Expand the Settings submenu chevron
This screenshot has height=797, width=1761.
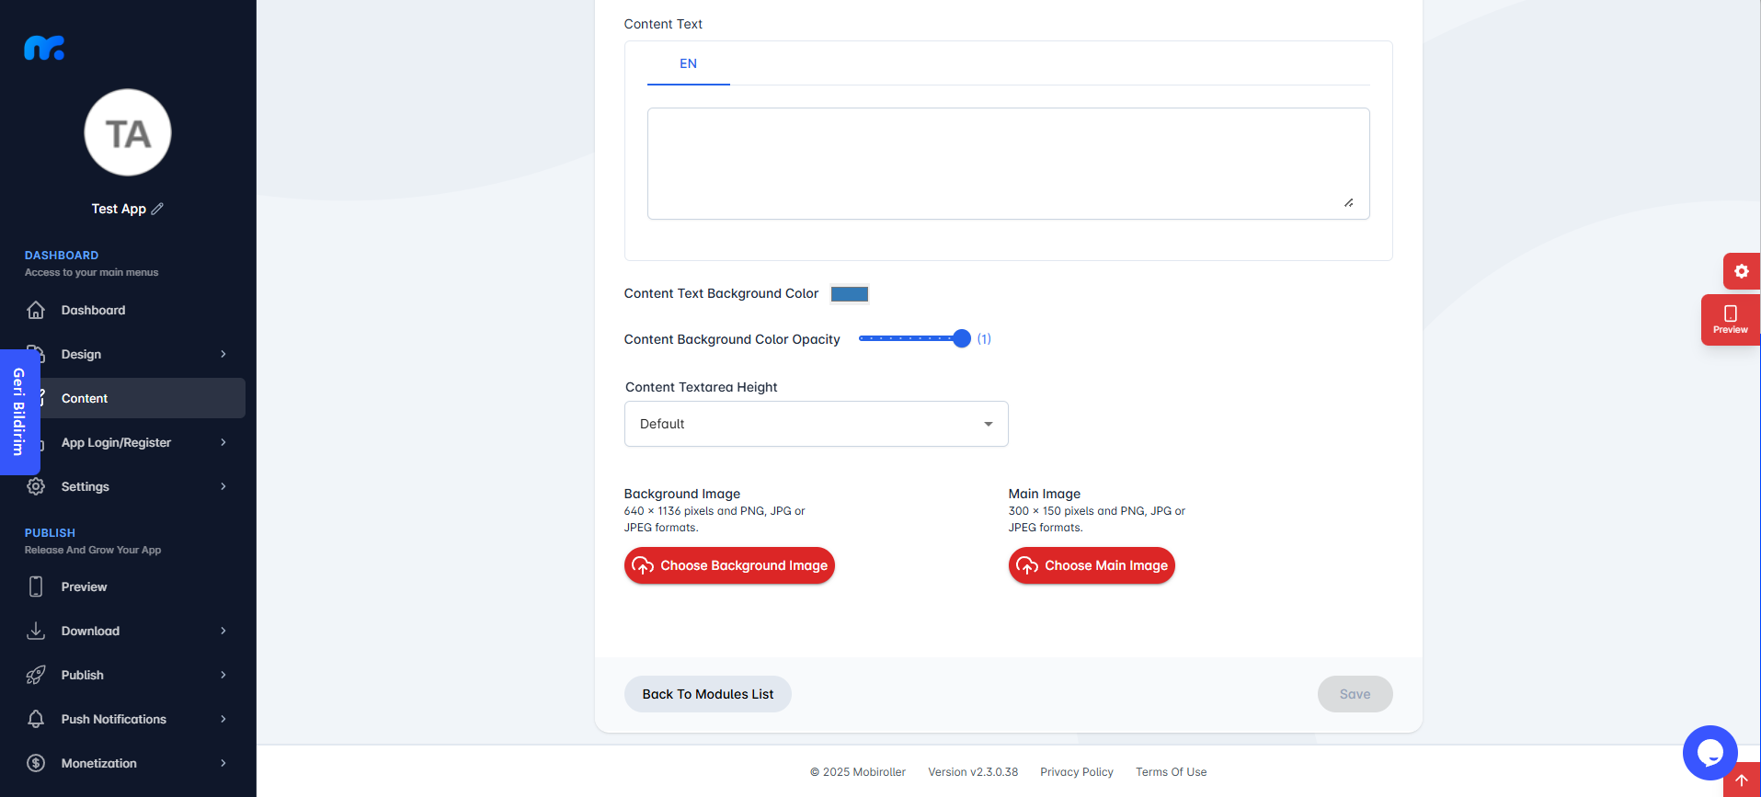223,486
